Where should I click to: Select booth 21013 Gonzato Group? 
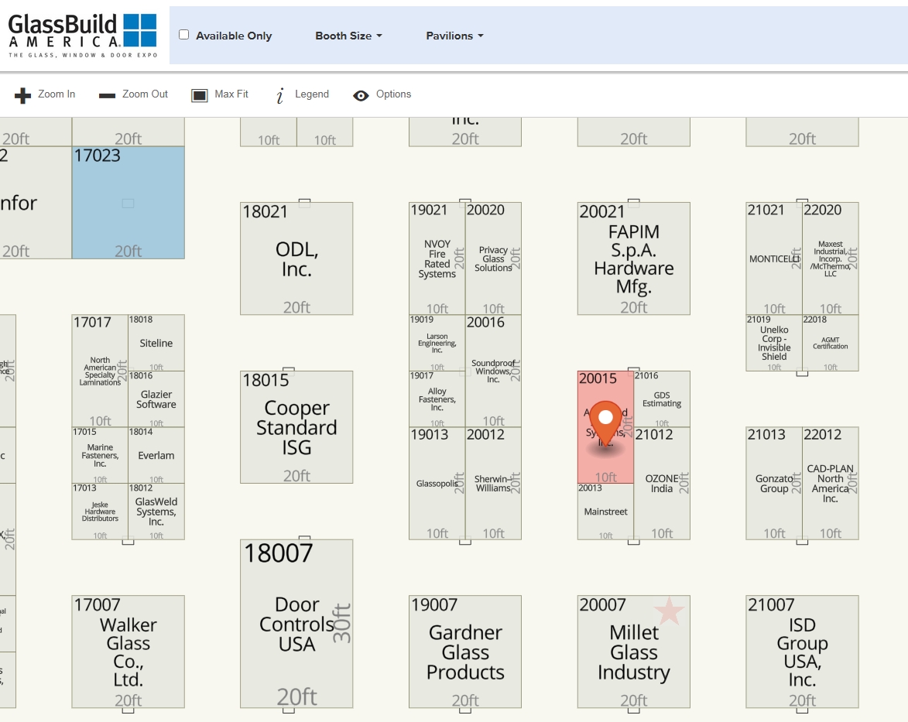tap(774, 484)
